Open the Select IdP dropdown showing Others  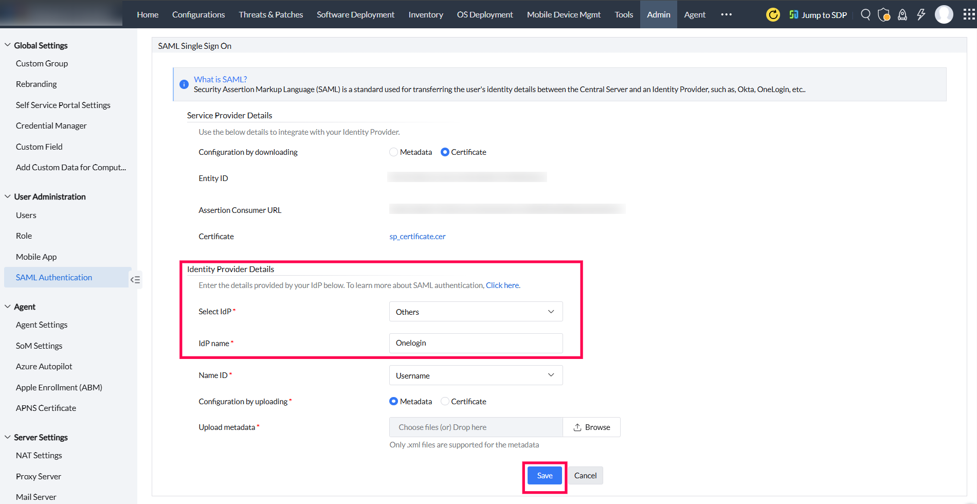pos(476,312)
